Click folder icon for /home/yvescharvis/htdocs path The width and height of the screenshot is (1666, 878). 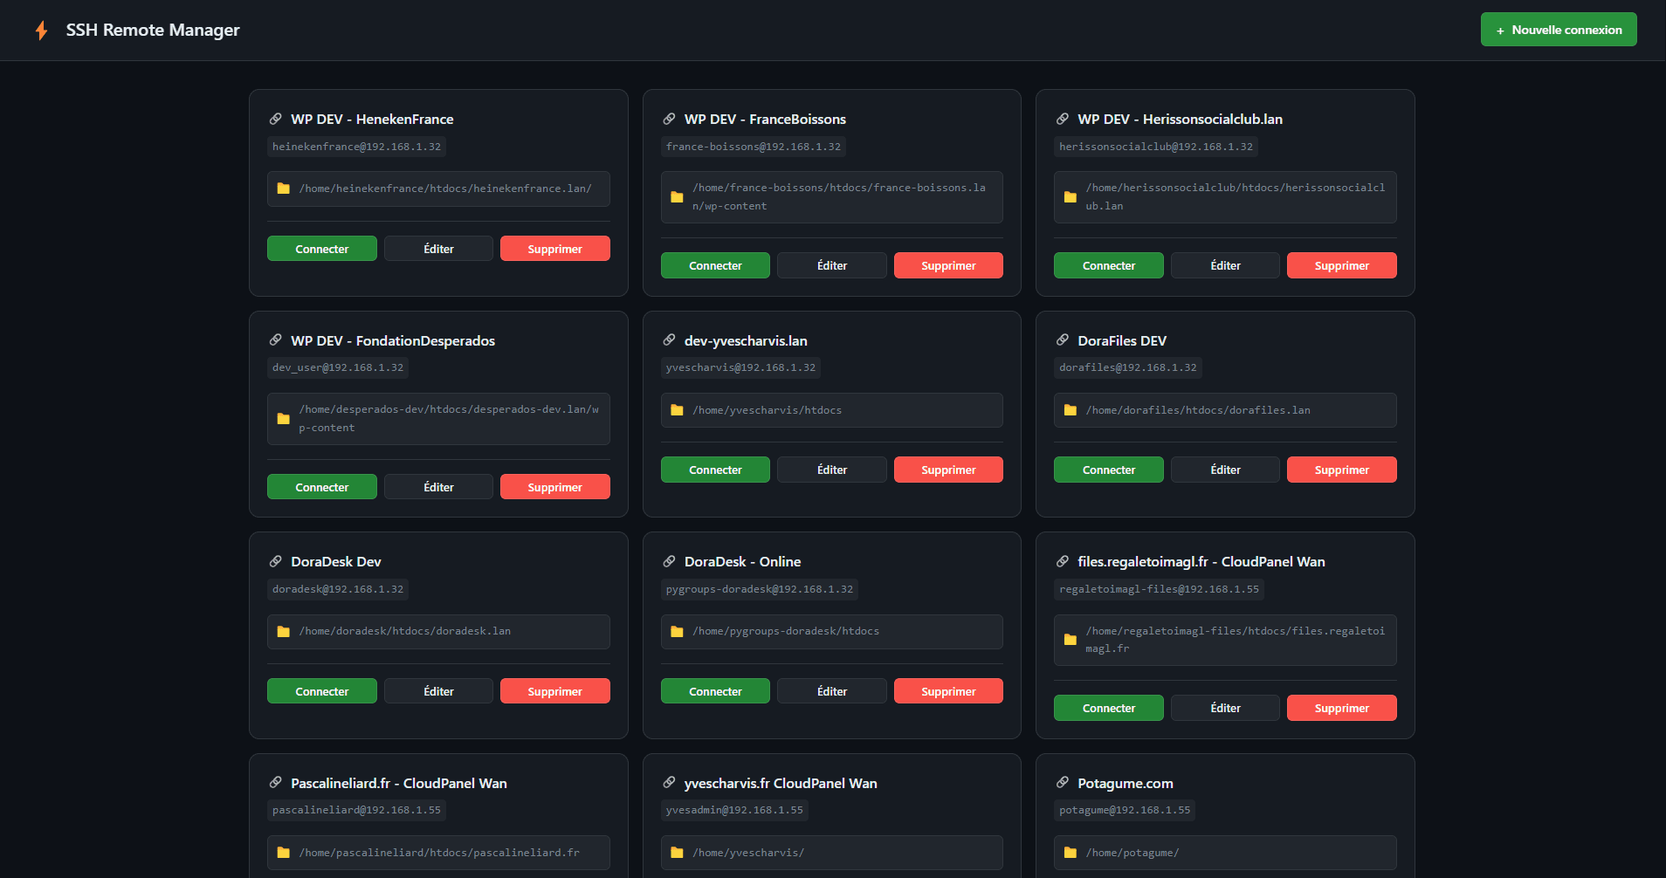[677, 410]
